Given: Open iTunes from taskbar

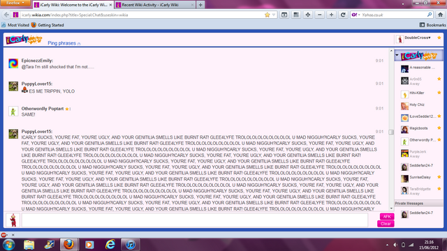Looking at the screenshot, I should click(130, 245).
